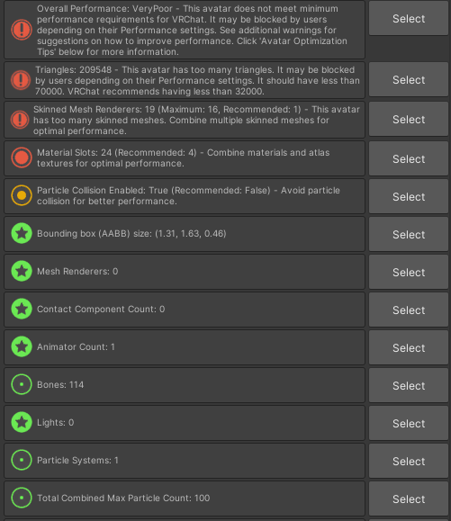This screenshot has height=521, width=451.
Task: Click the green circle icon beside Bones: 114
Action: 22,384
